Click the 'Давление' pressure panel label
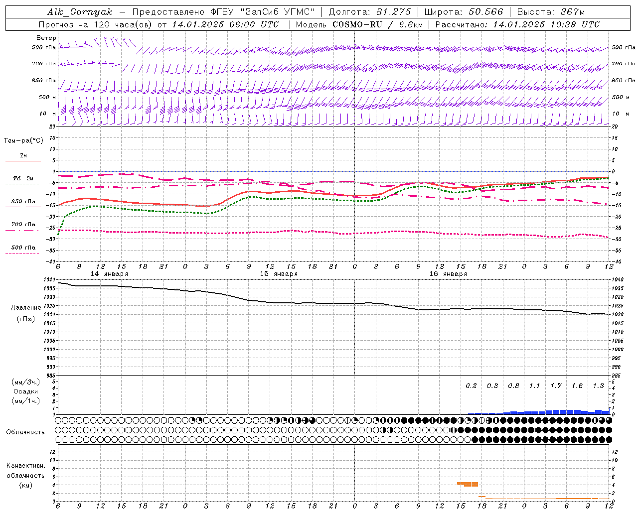The image size is (638, 510). (x=26, y=308)
